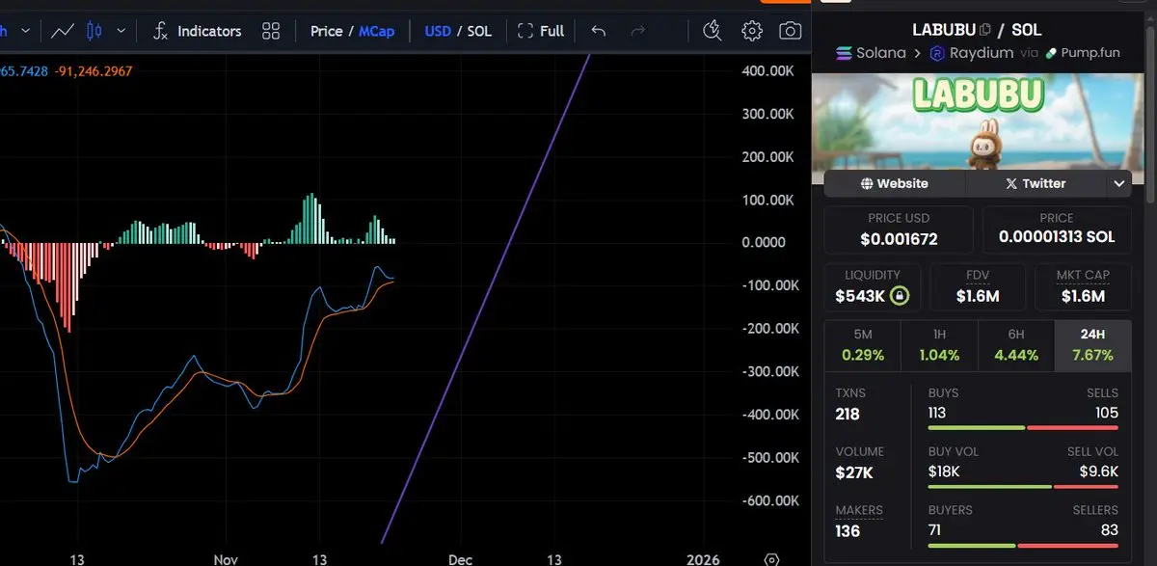Enter Full screen chart mode

point(541,31)
